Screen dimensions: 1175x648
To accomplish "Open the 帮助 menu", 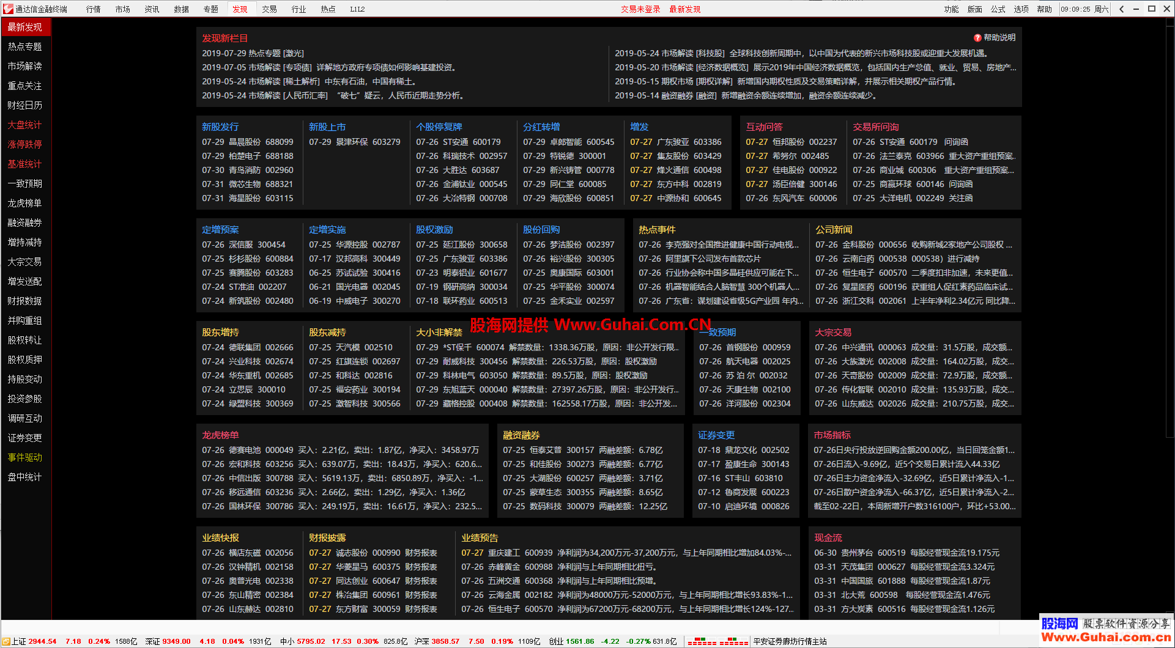I will click(x=1045, y=9).
